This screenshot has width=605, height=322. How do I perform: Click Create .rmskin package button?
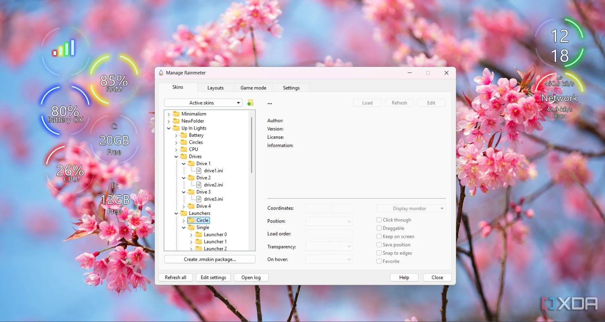[210, 259]
